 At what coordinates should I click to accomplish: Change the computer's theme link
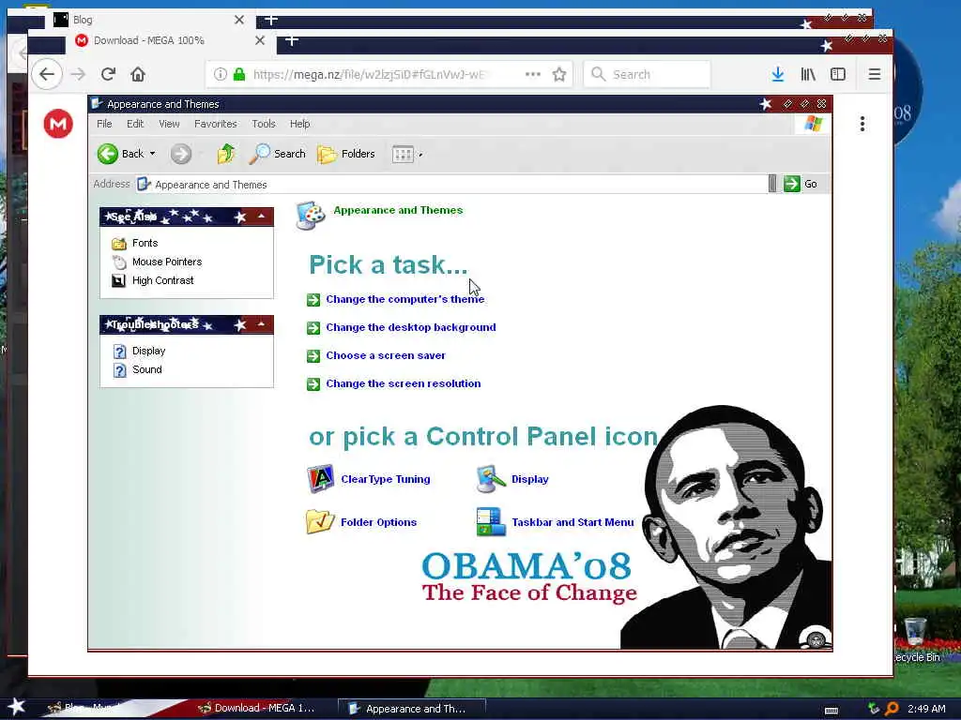(x=405, y=299)
